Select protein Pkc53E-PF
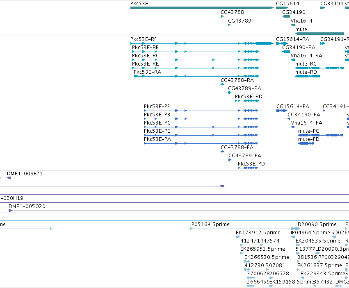Viewport: 349px width, 288px height. [x=201, y=111]
